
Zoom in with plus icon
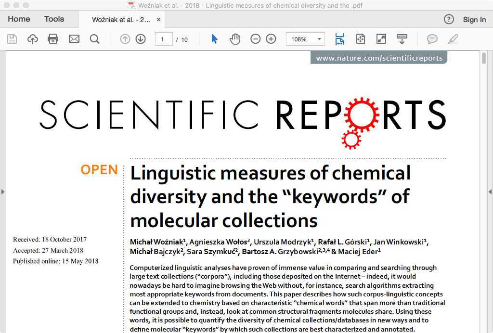[271, 39]
